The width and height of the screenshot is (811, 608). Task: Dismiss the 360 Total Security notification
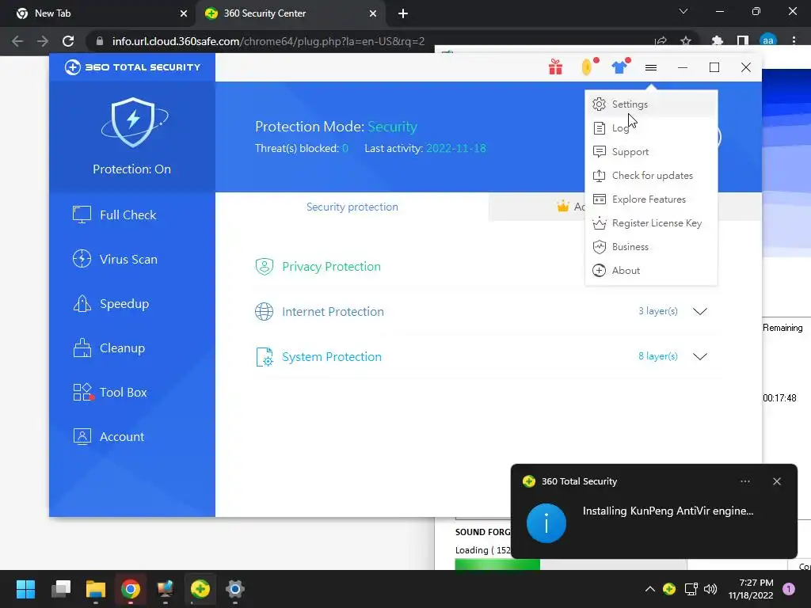(776, 481)
